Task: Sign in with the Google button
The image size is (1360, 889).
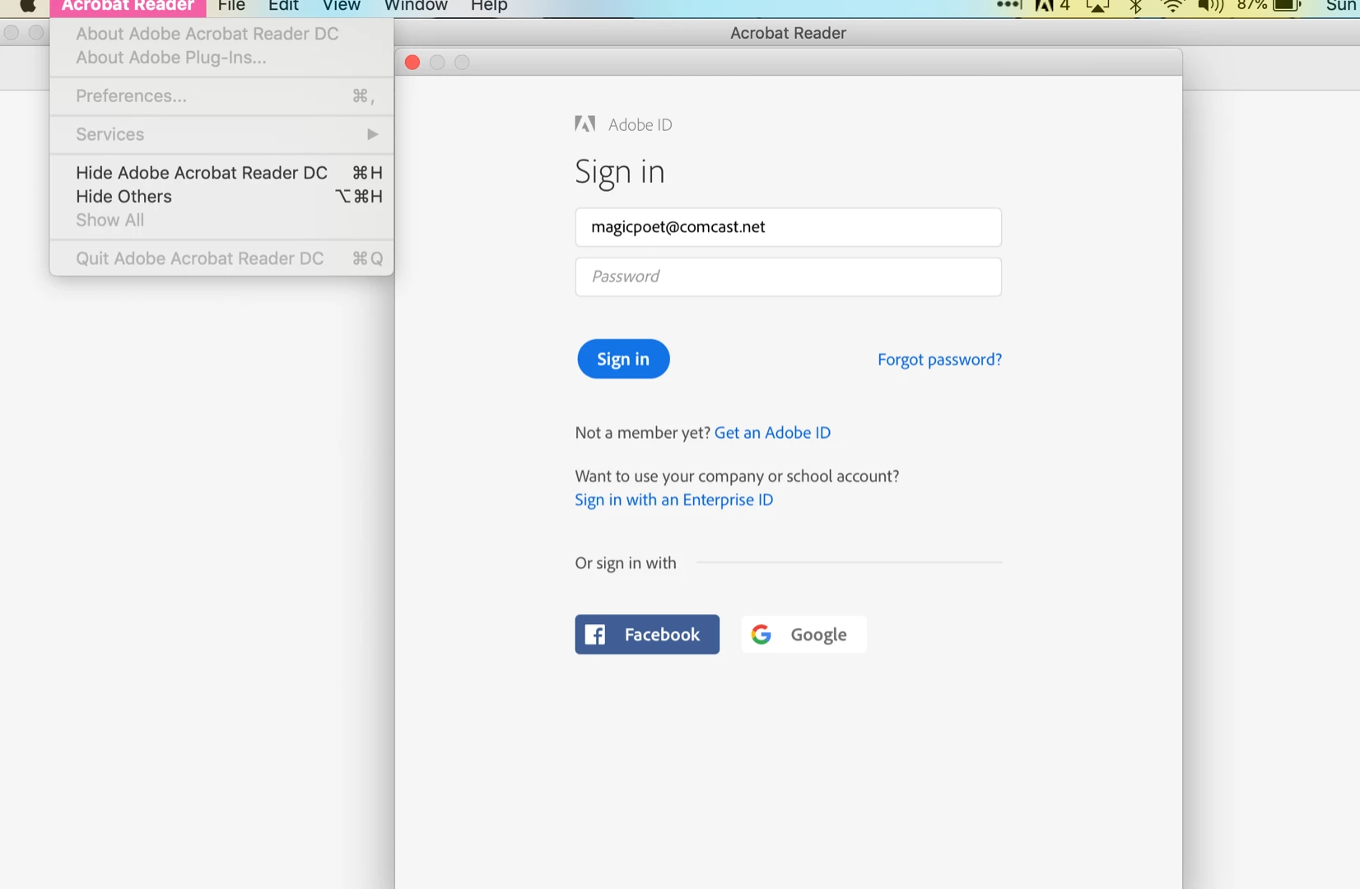Action: (803, 635)
